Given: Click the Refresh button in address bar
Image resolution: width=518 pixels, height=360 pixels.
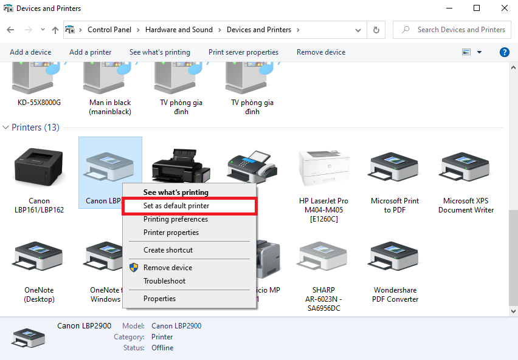Looking at the screenshot, I should (x=376, y=30).
